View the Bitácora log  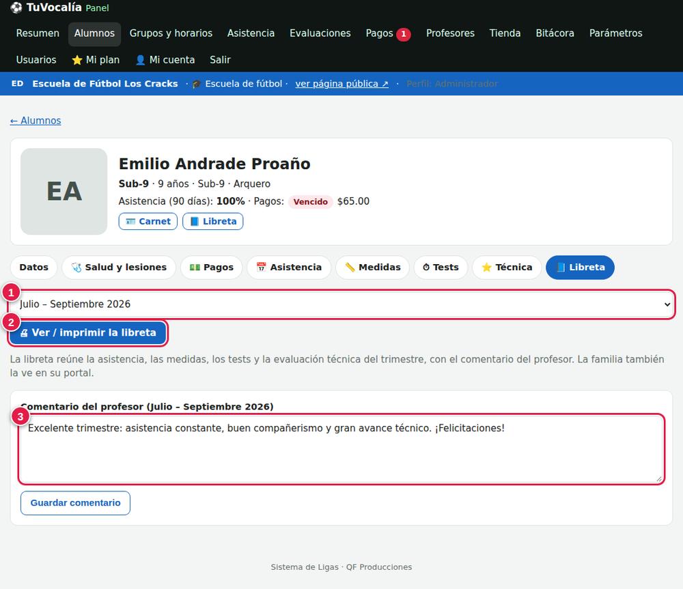[555, 33]
